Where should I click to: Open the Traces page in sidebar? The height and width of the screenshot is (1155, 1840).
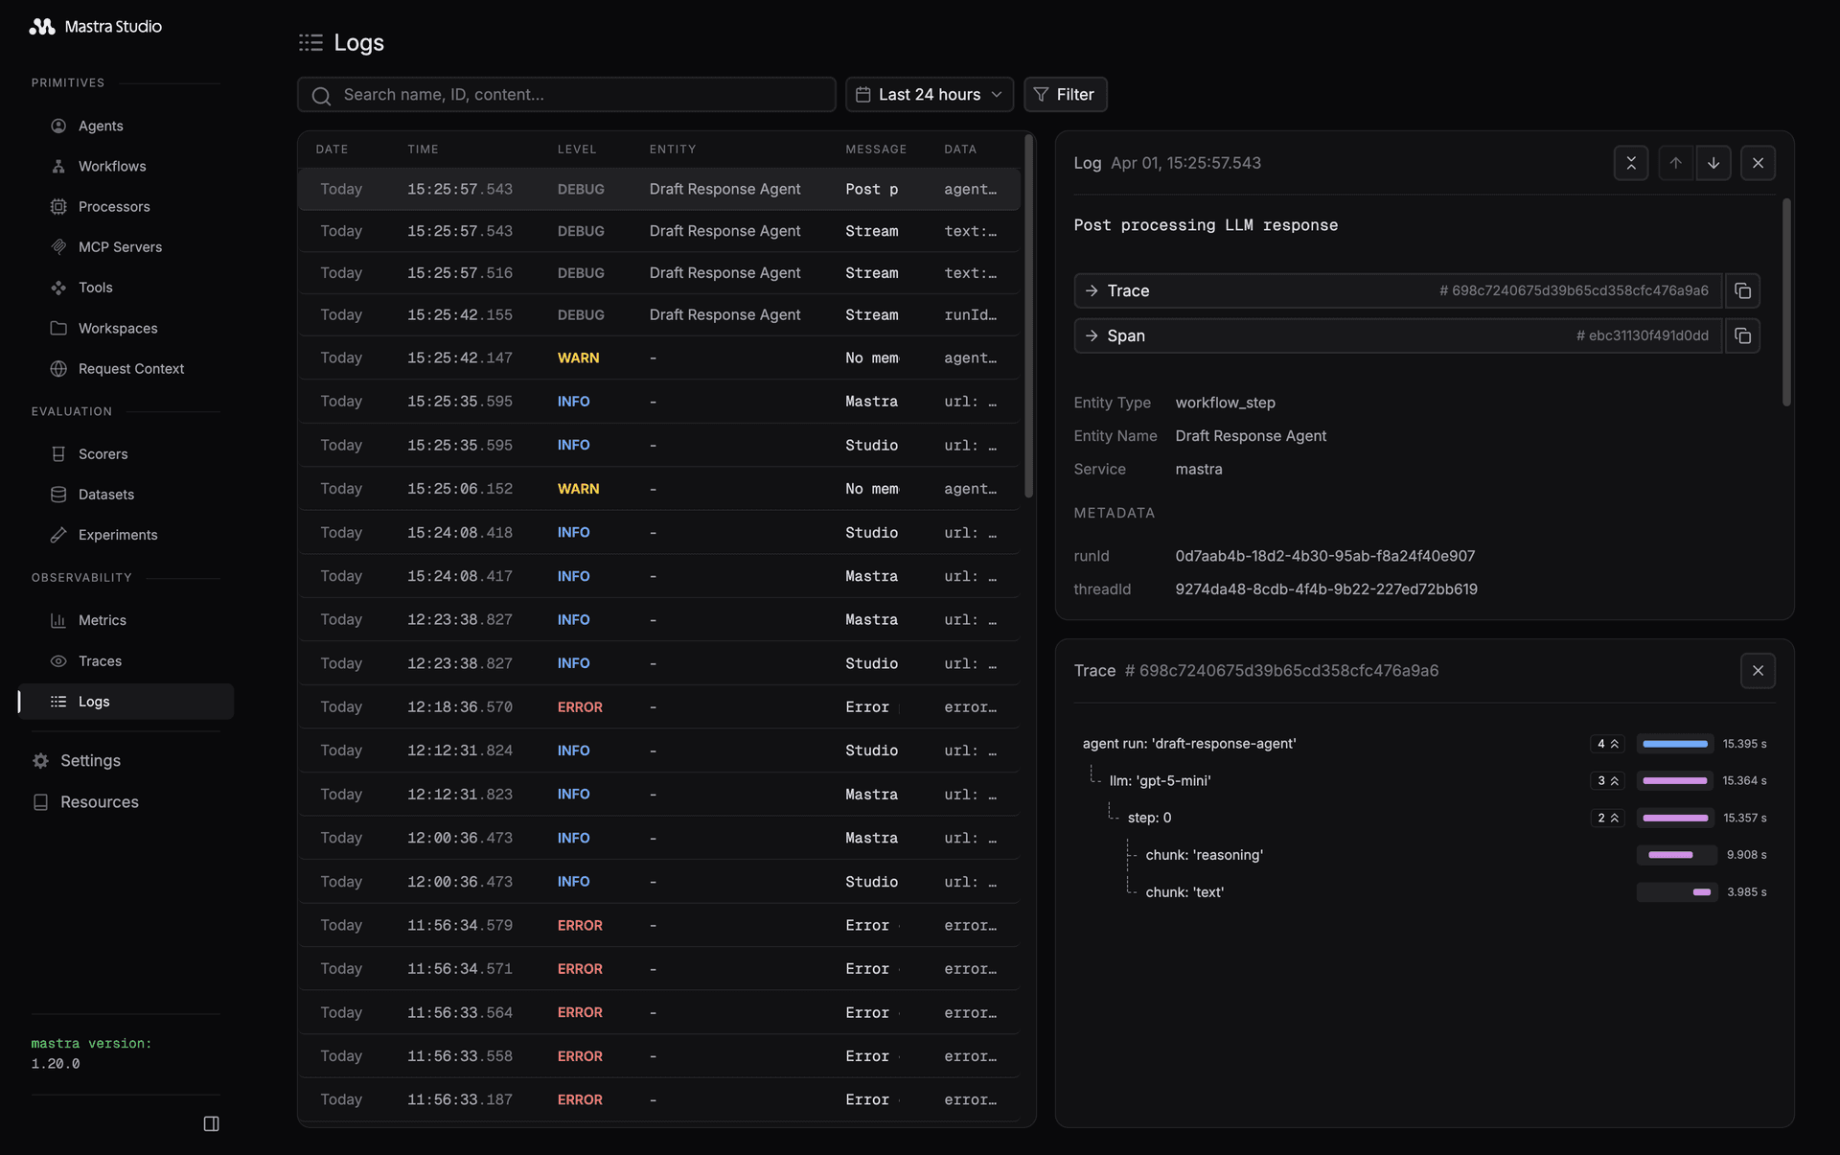click(x=100, y=661)
